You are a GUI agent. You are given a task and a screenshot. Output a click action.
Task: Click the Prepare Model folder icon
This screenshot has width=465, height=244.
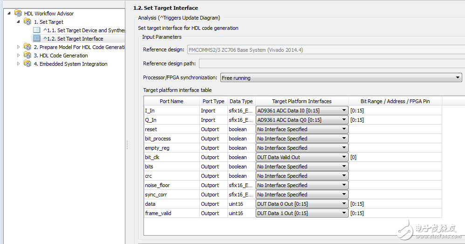click(x=27, y=47)
